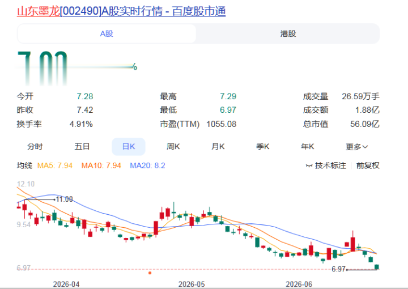
Task: Click the 成交额 value 1.88亿
Action: pyautogui.click(x=367, y=110)
